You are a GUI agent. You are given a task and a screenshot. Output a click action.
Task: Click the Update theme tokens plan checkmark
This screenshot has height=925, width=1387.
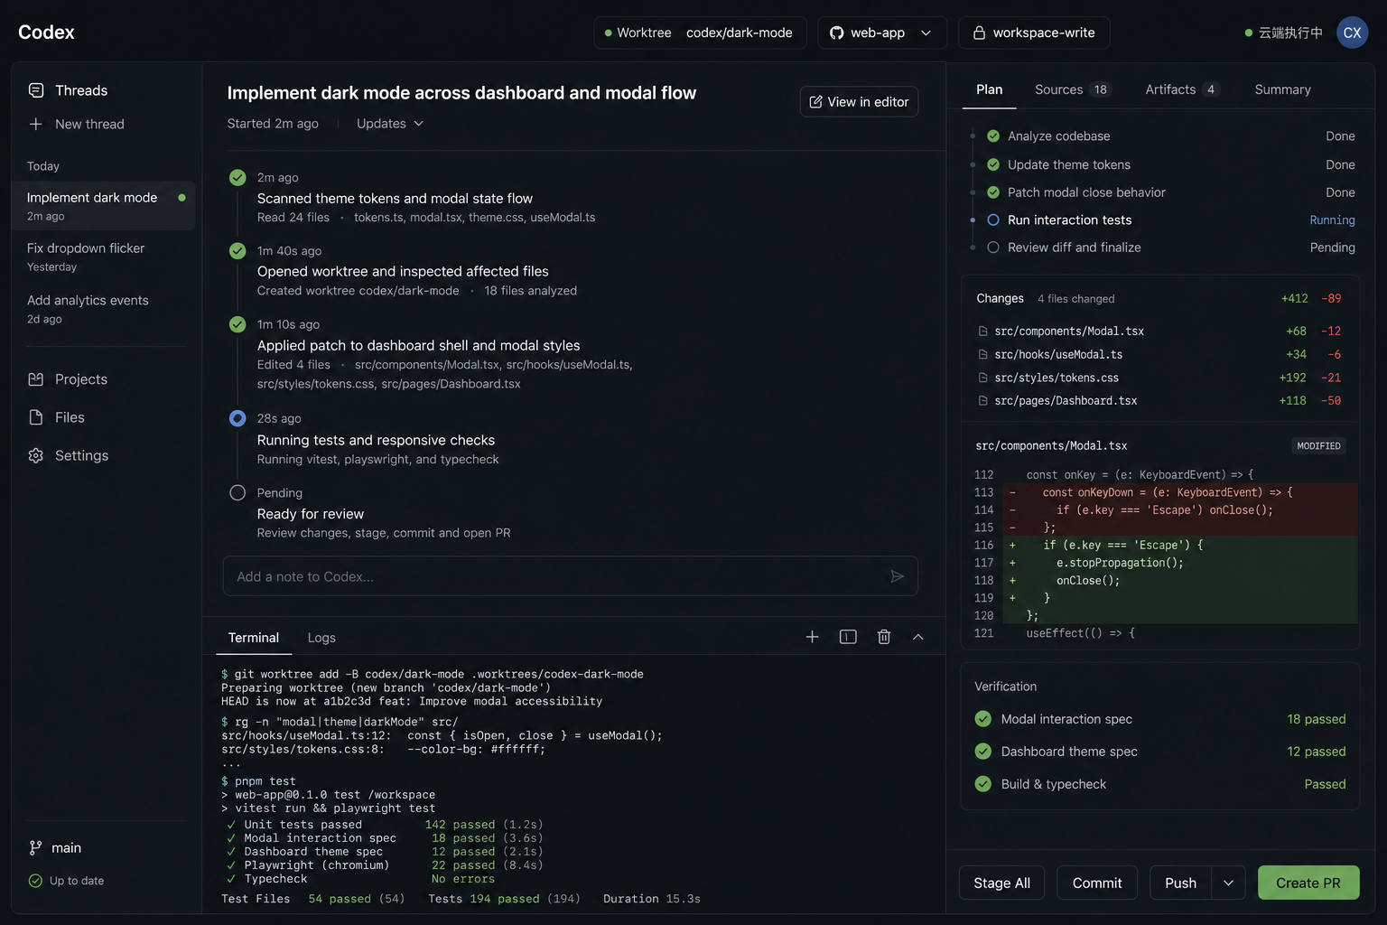993,164
